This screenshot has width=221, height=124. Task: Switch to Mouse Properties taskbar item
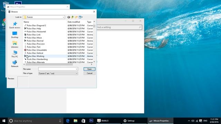(x=160, y=121)
